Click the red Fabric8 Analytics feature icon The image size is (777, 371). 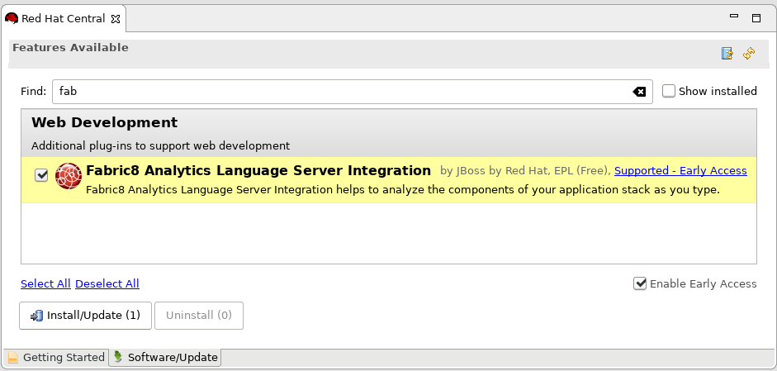[x=68, y=176]
